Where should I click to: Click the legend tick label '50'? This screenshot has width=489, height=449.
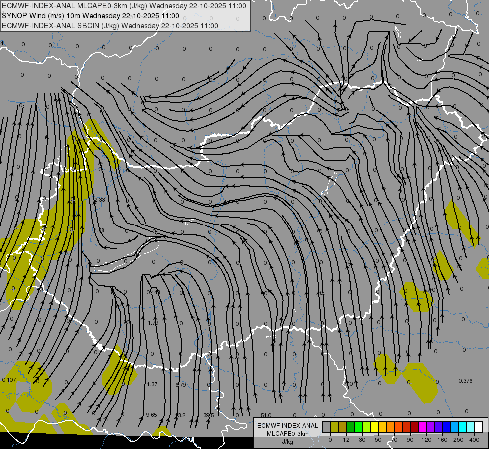point(378,440)
